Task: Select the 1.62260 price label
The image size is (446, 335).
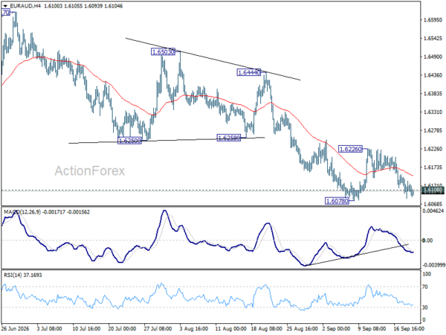Action: click(350, 149)
